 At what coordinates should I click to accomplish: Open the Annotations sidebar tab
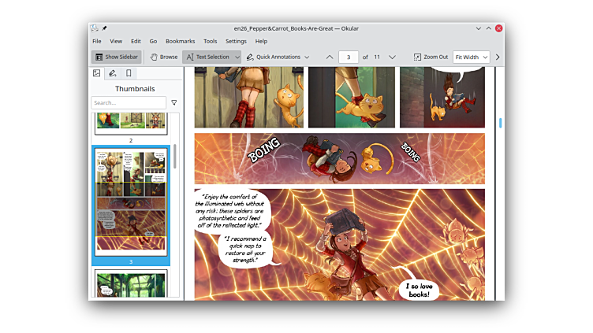coord(113,73)
